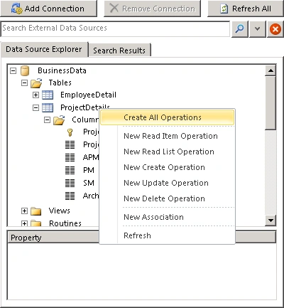Click the EmployeeDetail table icon

[48, 95]
